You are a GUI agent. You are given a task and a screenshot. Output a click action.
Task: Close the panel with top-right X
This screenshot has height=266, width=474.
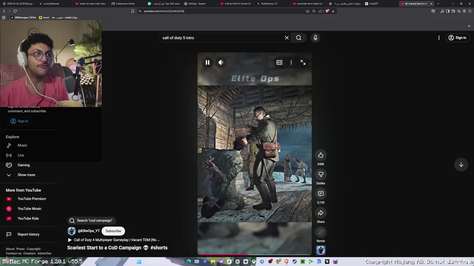point(469,26)
